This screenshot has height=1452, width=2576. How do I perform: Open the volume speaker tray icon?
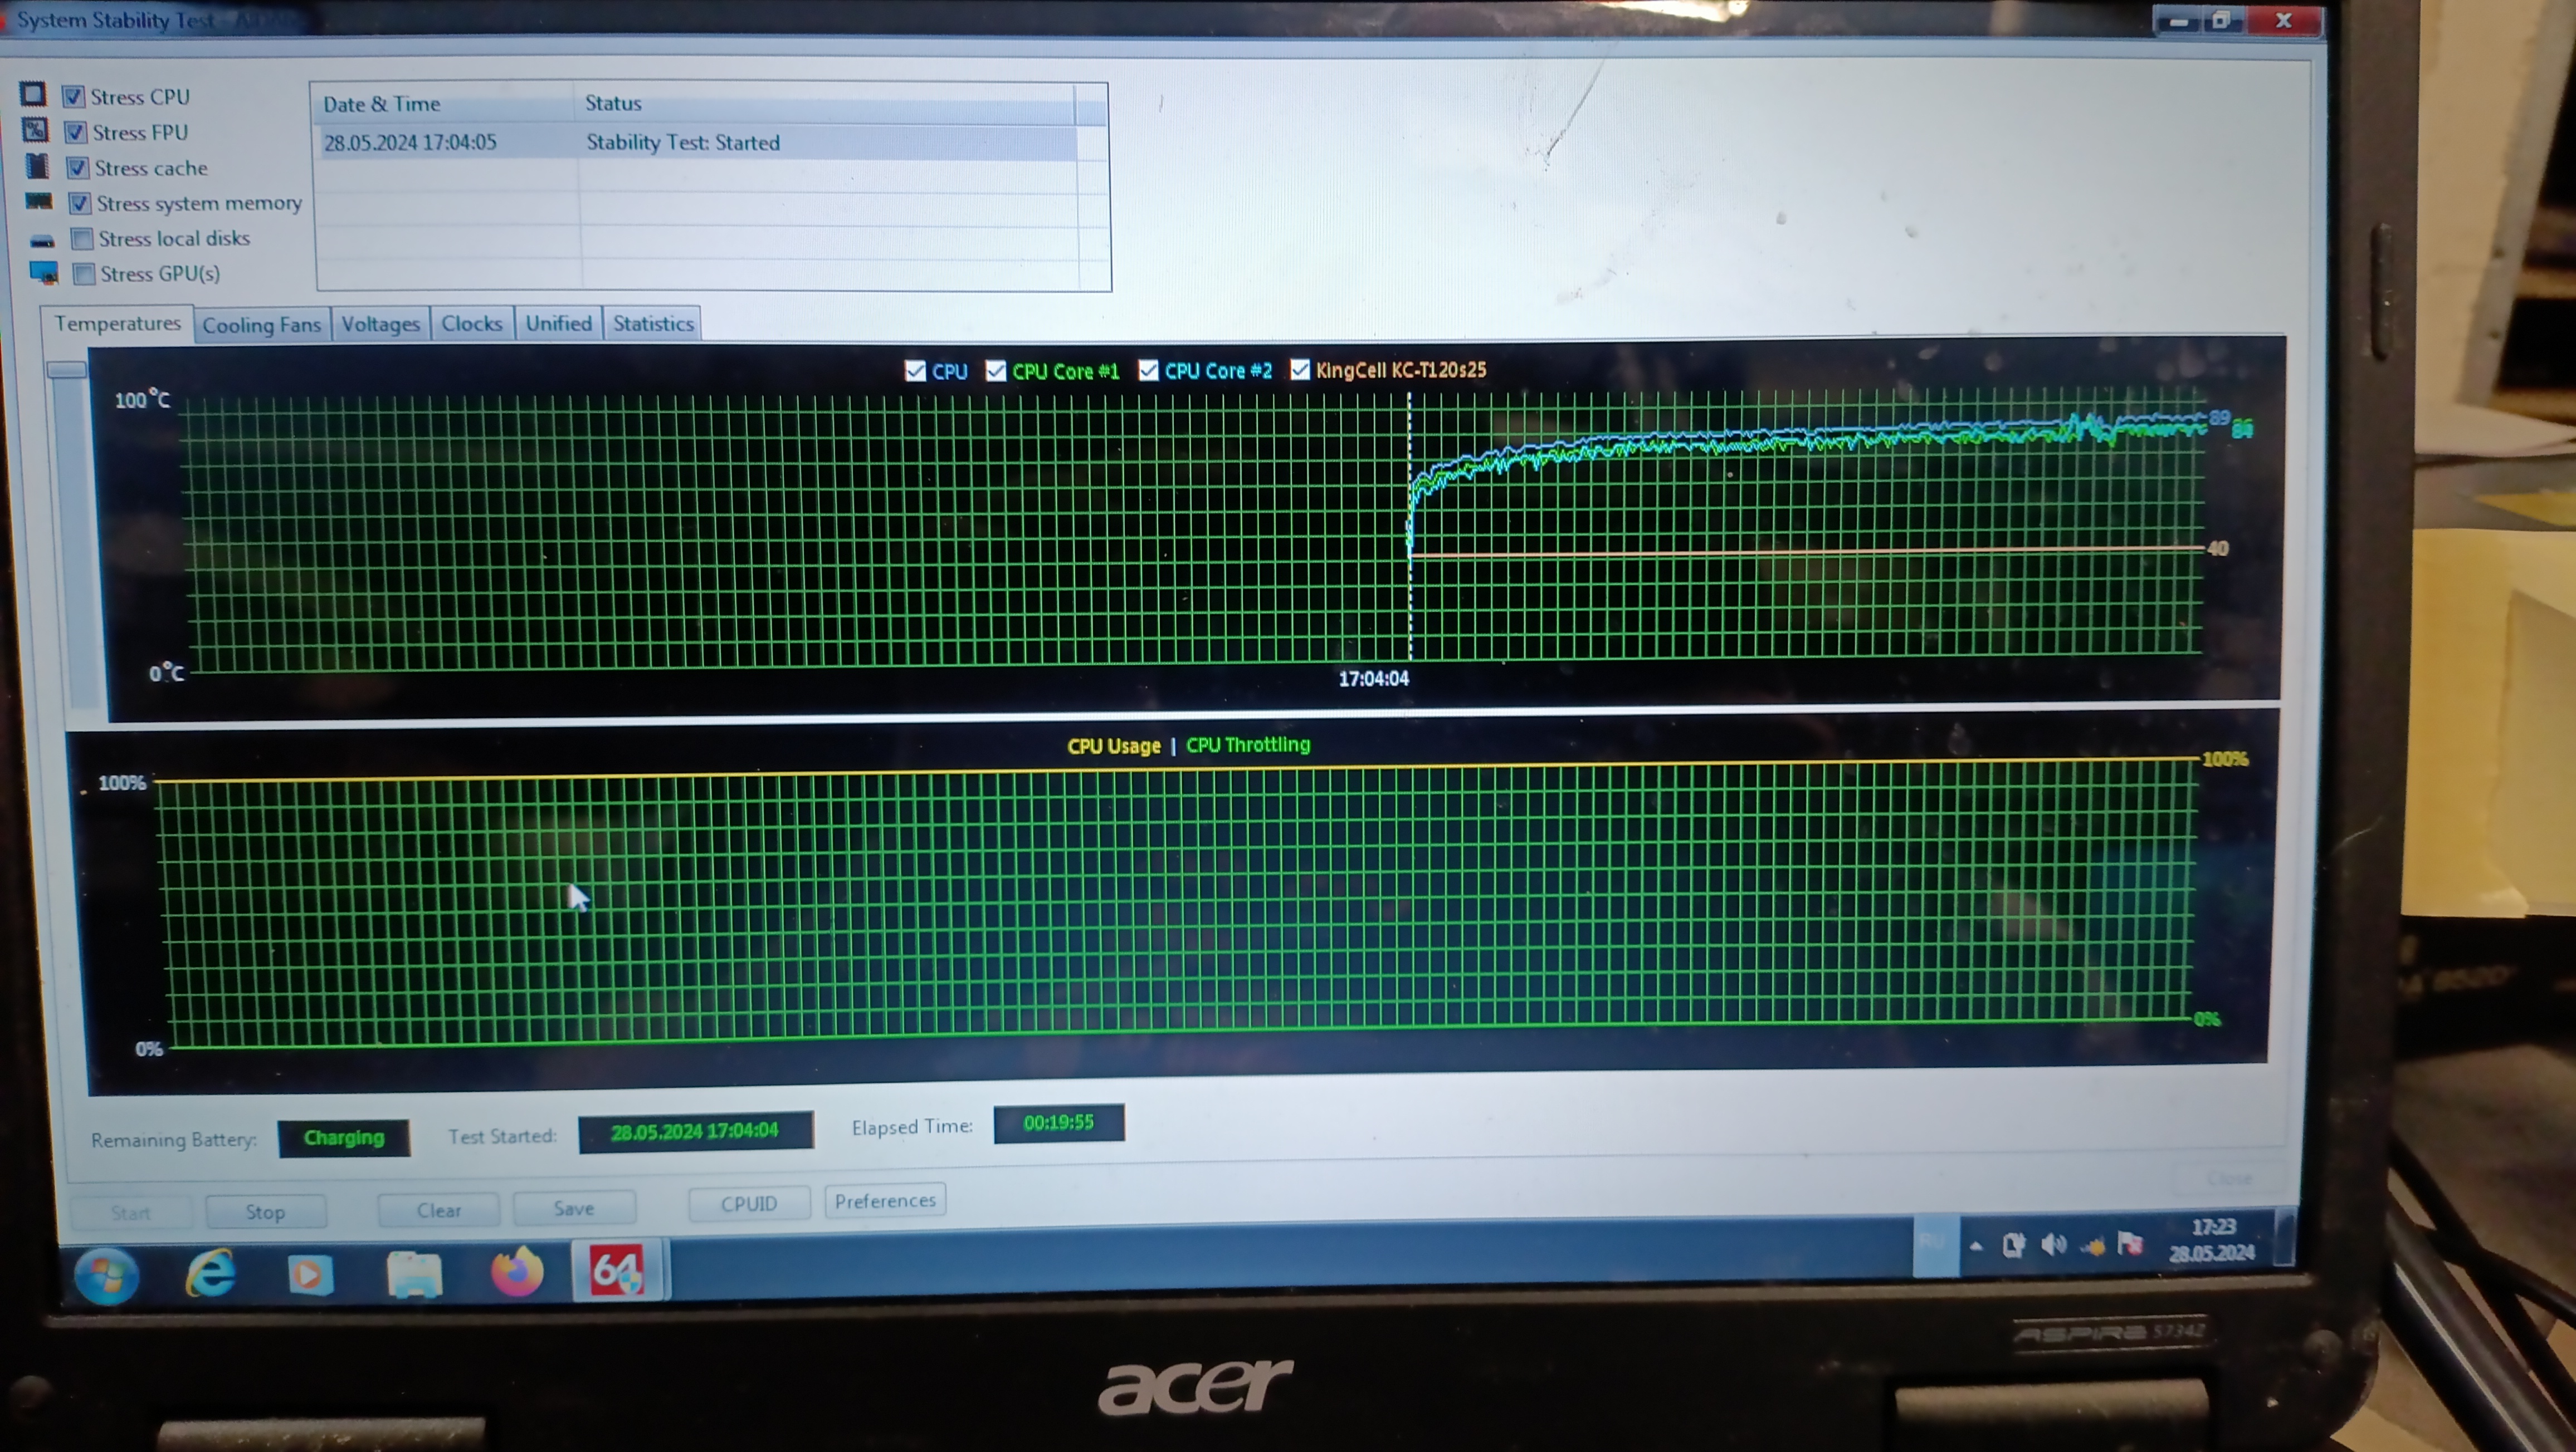coord(2053,1244)
